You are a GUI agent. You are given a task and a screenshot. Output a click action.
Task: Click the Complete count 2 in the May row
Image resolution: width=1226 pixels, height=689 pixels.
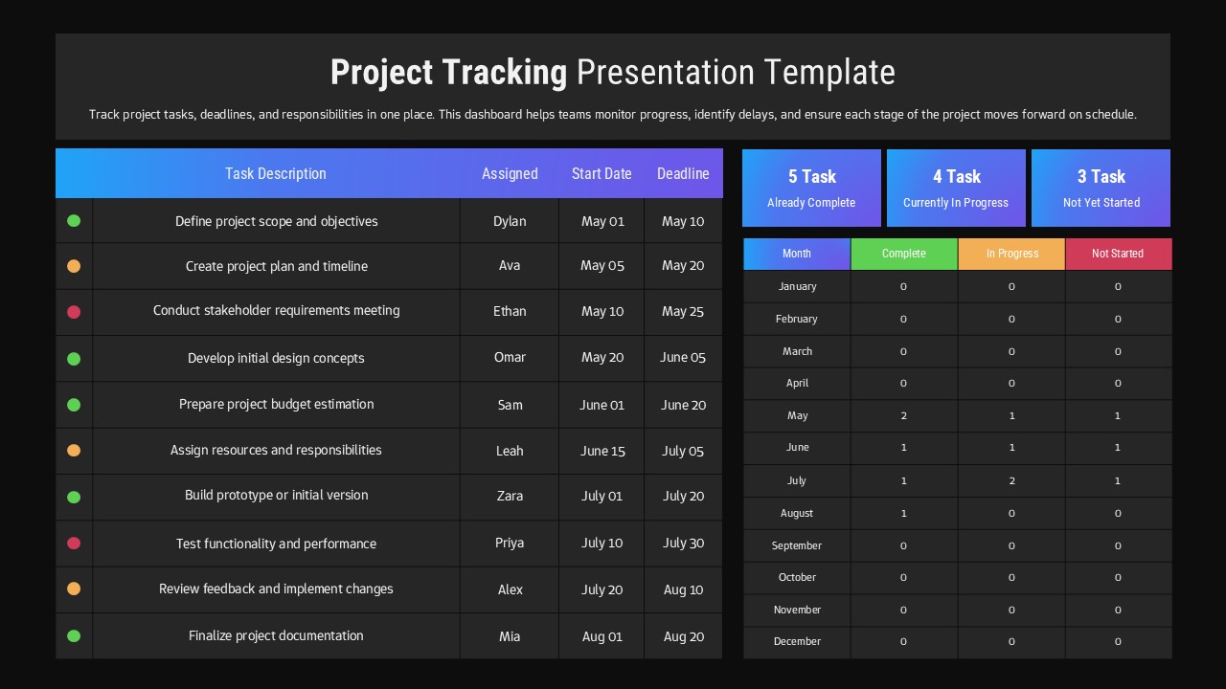903,415
